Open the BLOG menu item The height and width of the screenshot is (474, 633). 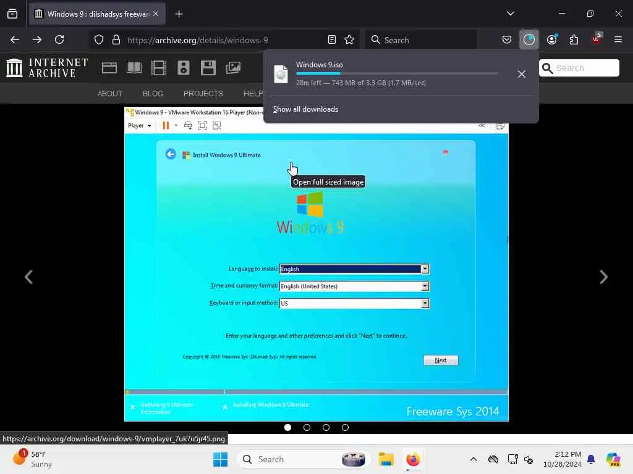153,94
